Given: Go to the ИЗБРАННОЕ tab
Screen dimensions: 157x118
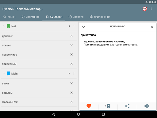Looking at the screenshot, I should [31, 17].
